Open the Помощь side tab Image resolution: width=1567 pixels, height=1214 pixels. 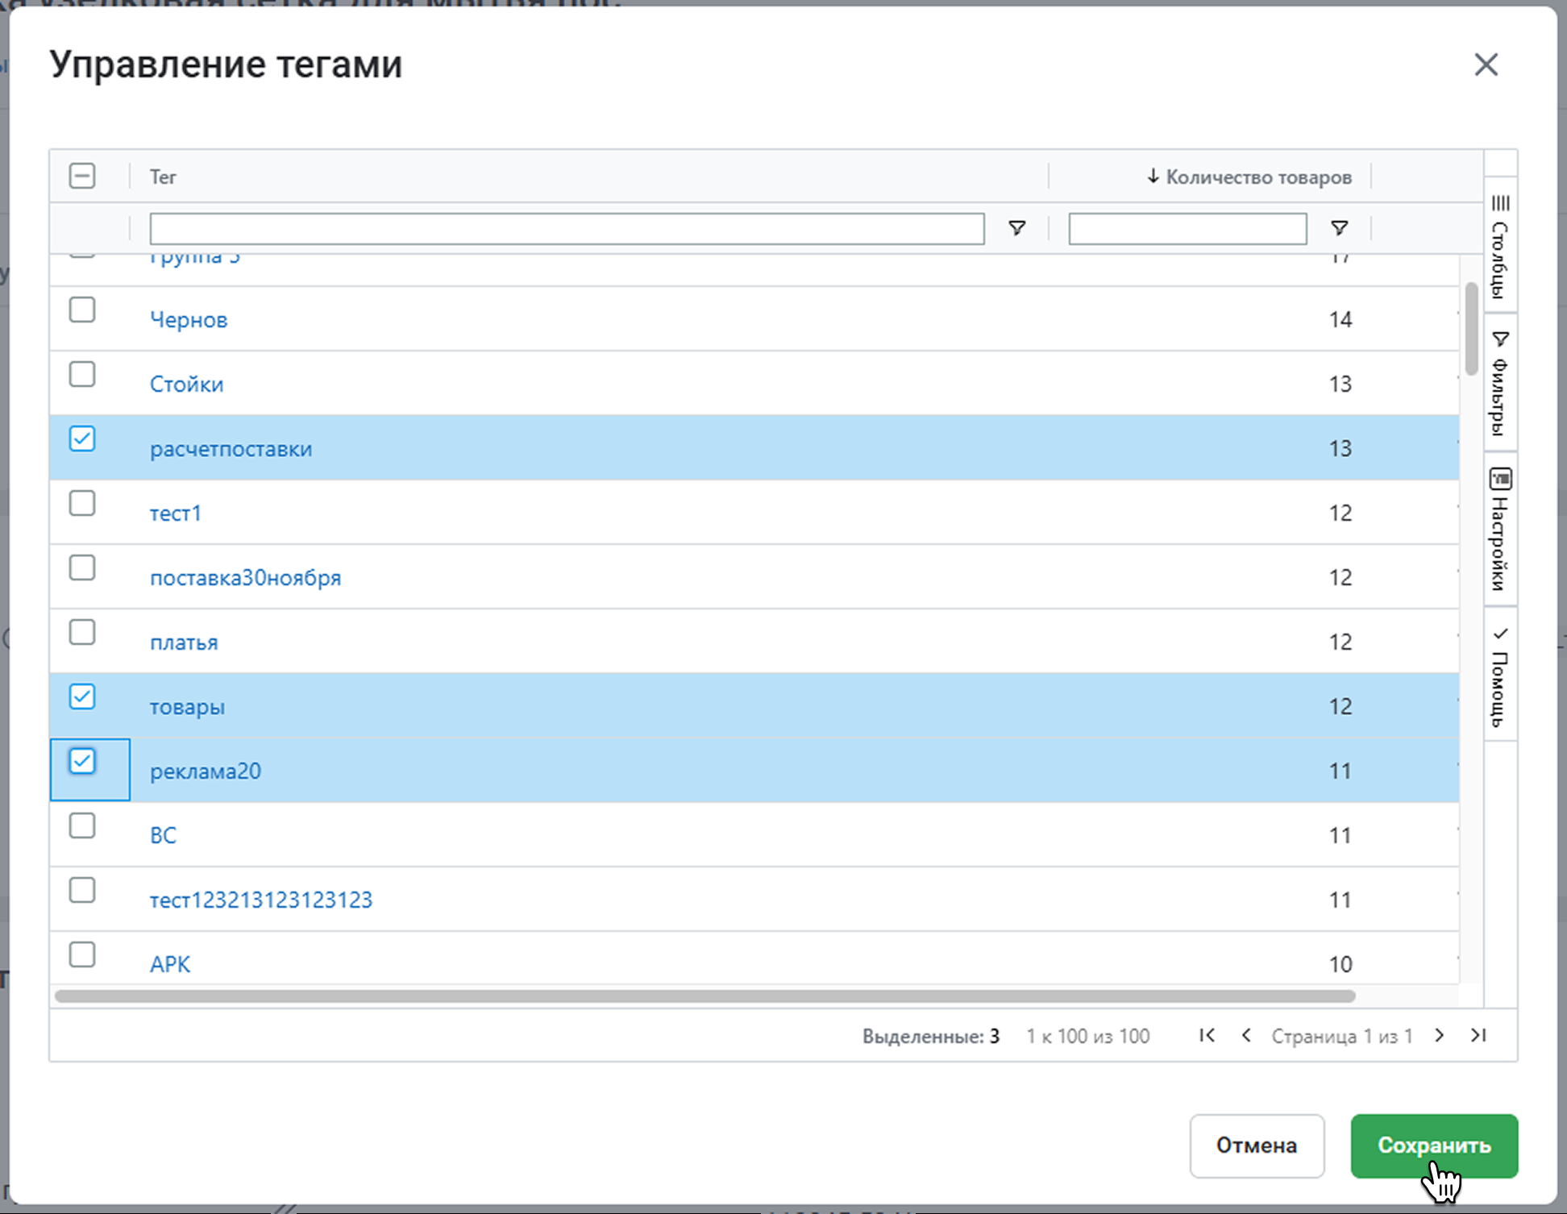tap(1500, 676)
